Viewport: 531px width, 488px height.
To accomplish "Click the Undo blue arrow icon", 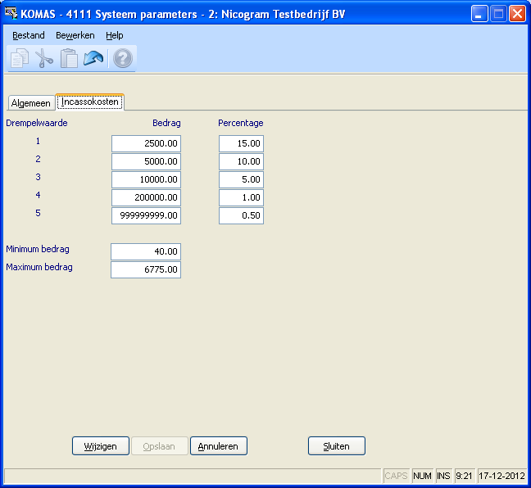I will 93,58.
